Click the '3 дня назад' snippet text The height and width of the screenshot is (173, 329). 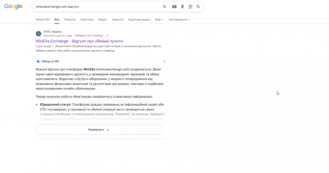[43, 46]
